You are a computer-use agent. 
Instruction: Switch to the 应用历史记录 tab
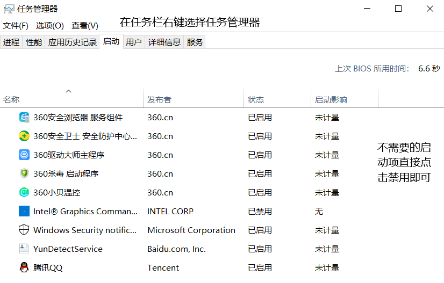pyautogui.click(x=72, y=42)
